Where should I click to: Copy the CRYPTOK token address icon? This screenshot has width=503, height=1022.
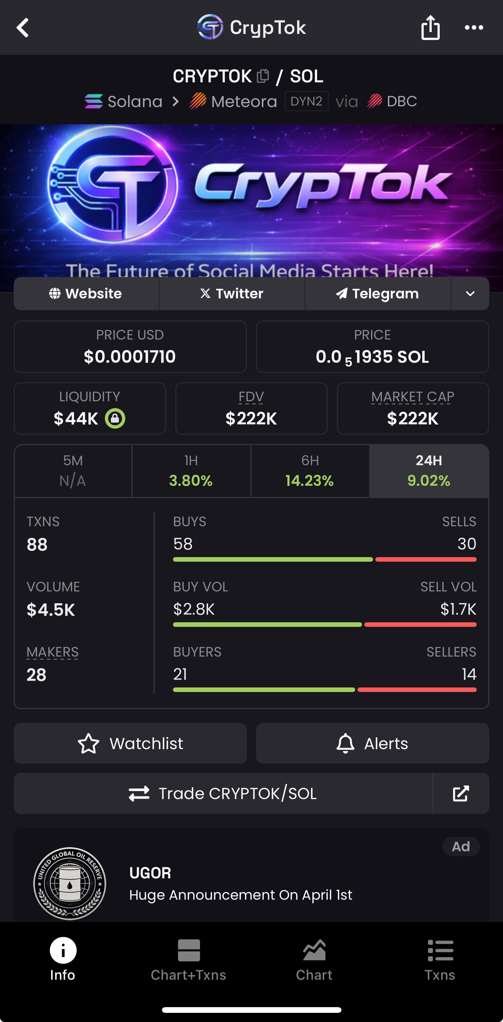(263, 76)
